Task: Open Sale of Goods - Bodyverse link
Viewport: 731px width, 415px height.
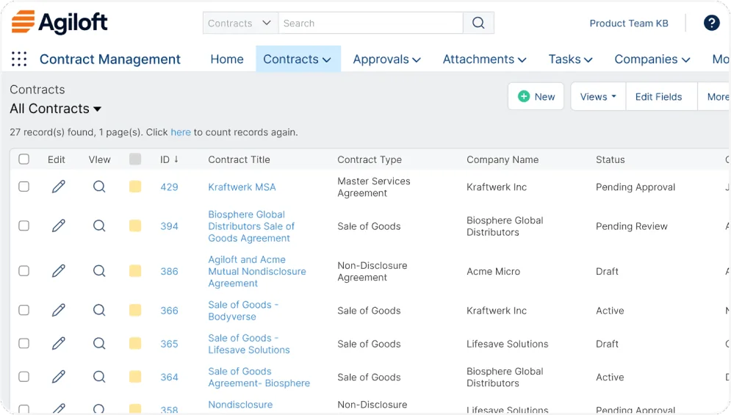Action: pyautogui.click(x=243, y=311)
